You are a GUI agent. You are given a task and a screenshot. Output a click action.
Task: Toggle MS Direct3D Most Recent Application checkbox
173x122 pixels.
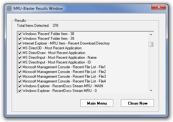point(20,48)
